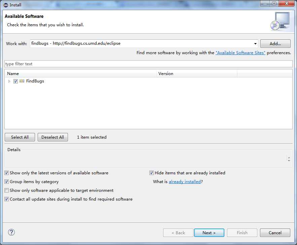Click the 'Work with:' label

pyautogui.click(x=16, y=43)
